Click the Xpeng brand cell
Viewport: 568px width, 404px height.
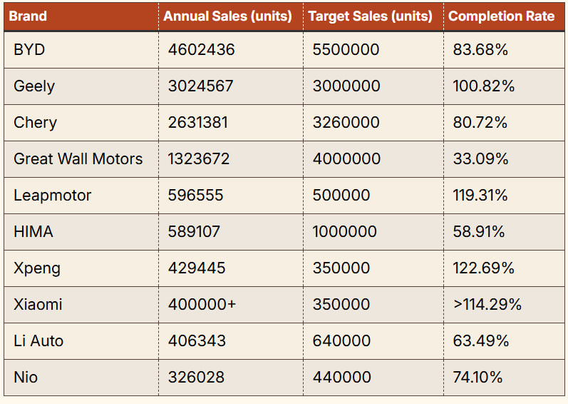point(37,268)
